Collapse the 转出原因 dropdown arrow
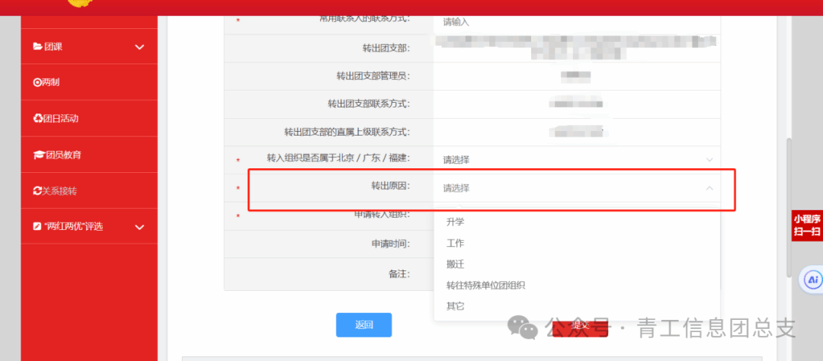This screenshot has width=823, height=361. [709, 188]
